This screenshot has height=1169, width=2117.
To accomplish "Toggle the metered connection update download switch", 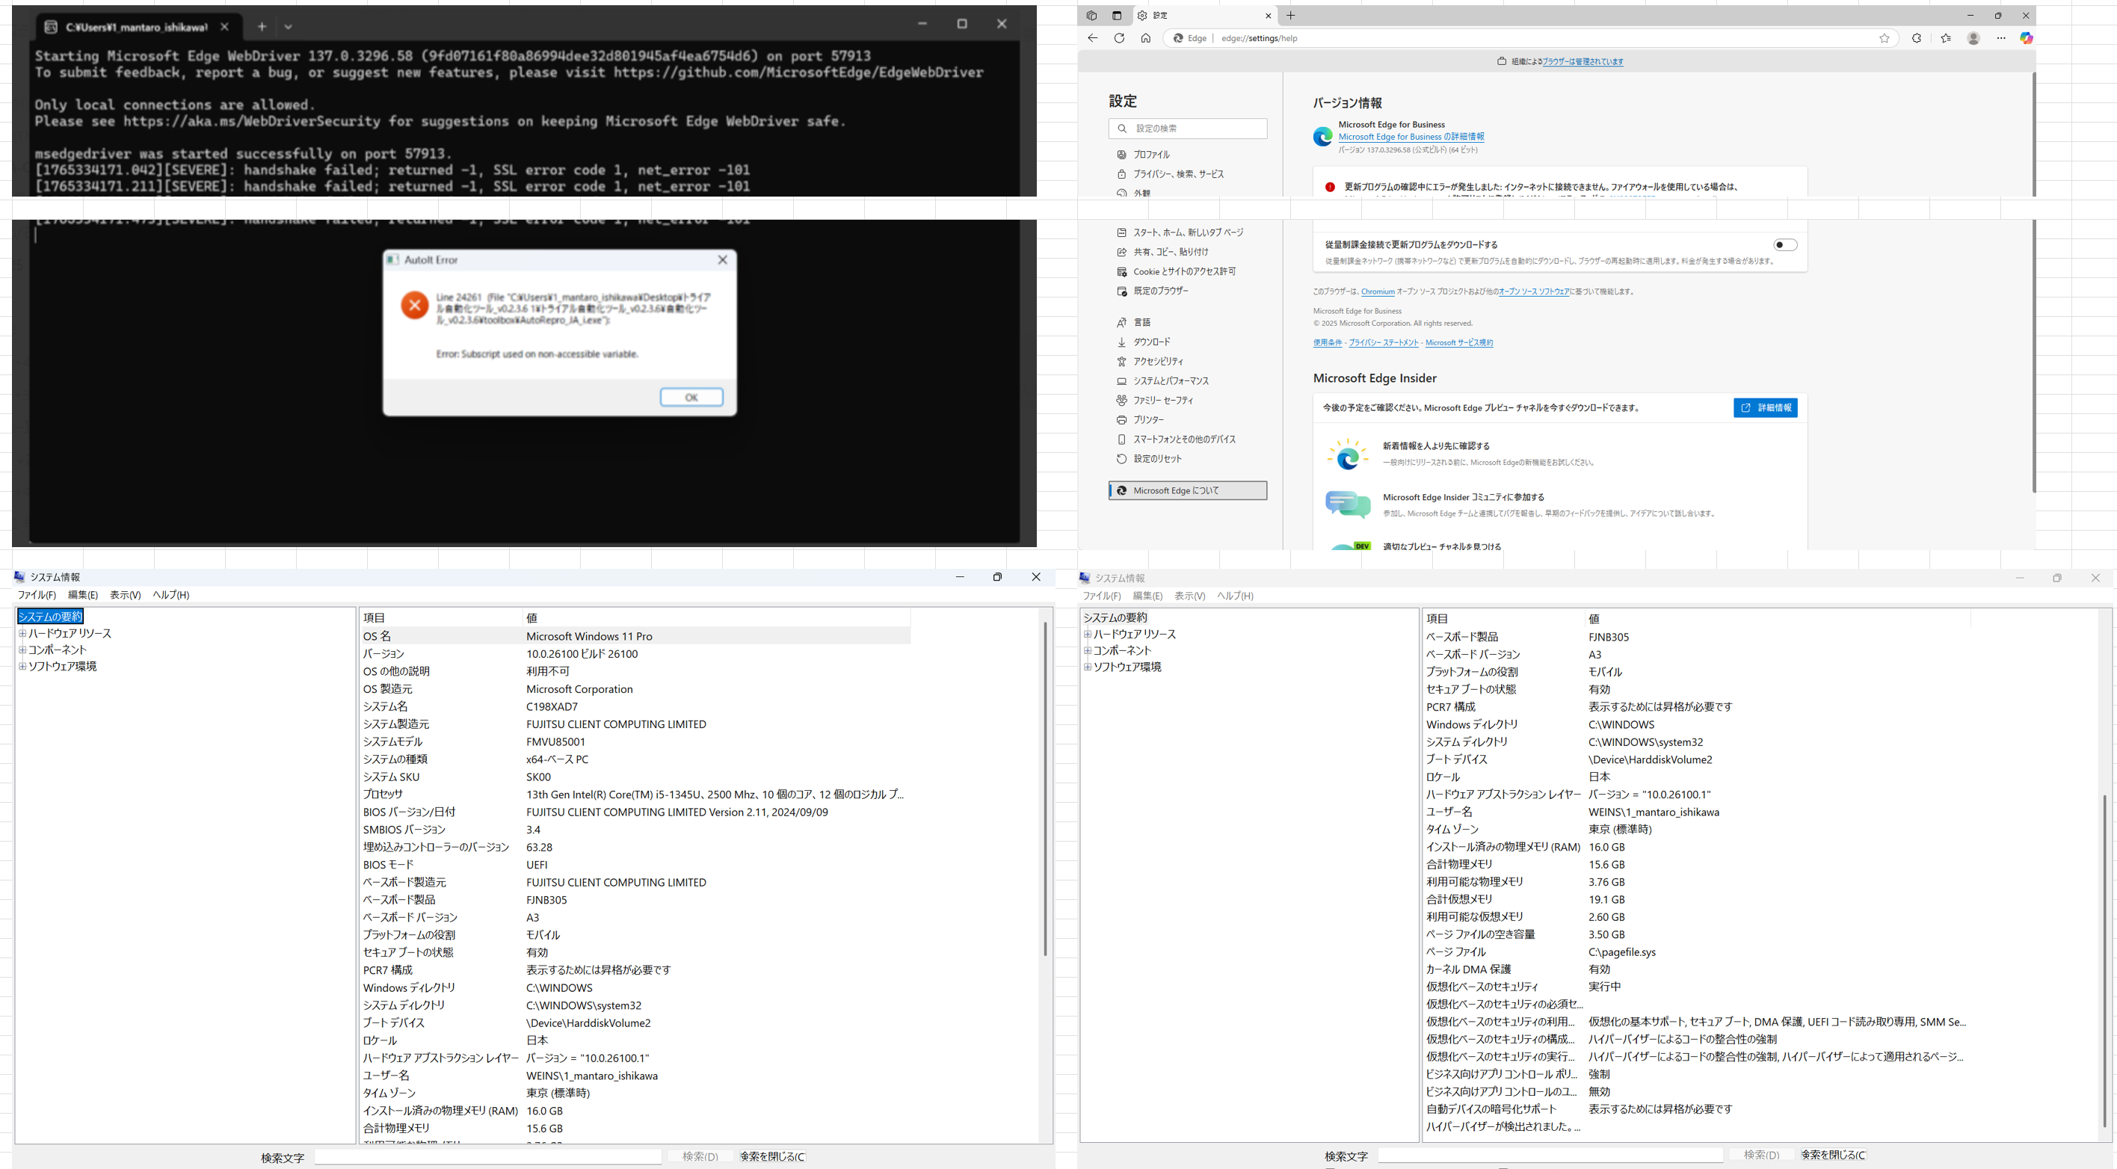I will coord(1784,245).
